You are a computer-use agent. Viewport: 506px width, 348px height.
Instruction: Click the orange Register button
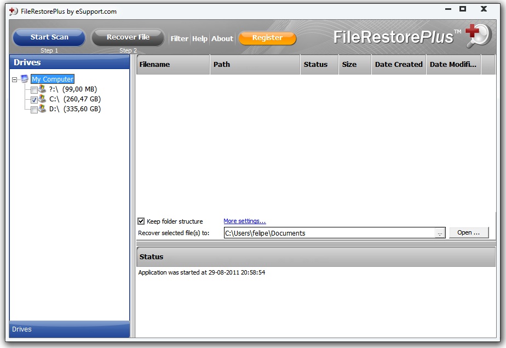pyautogui.click(x=267, y=38)
